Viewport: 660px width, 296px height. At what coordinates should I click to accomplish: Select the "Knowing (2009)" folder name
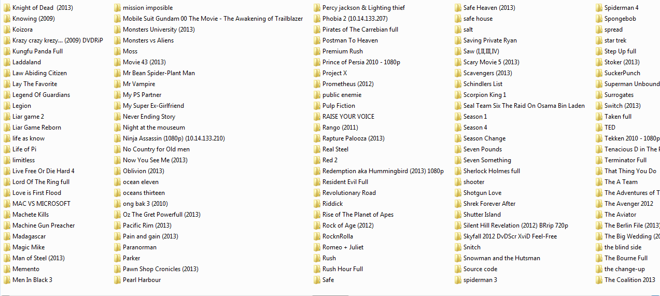[x=34, y=19]
